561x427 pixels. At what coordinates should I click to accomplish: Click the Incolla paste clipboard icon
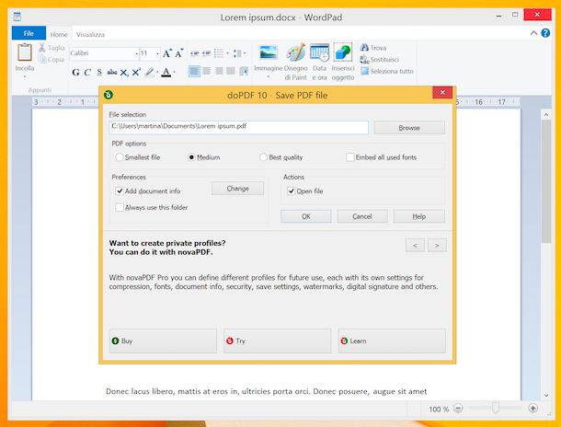[x=25, y=52]
